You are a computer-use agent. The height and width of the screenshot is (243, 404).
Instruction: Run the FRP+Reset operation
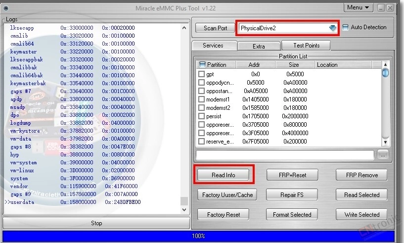pyautogui.click(x=292, y=175)
